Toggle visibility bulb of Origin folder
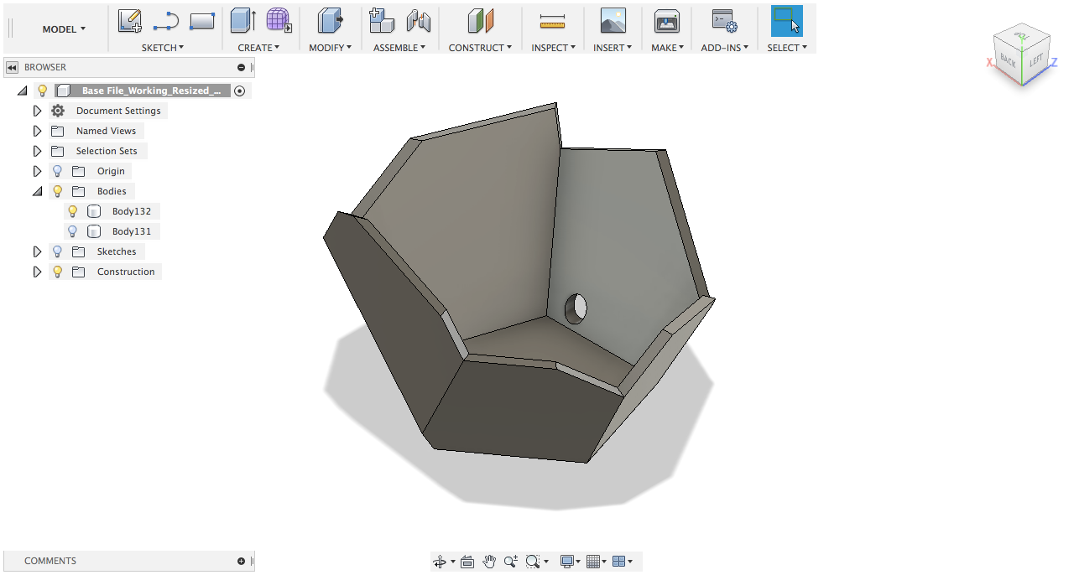 (58, 171)
